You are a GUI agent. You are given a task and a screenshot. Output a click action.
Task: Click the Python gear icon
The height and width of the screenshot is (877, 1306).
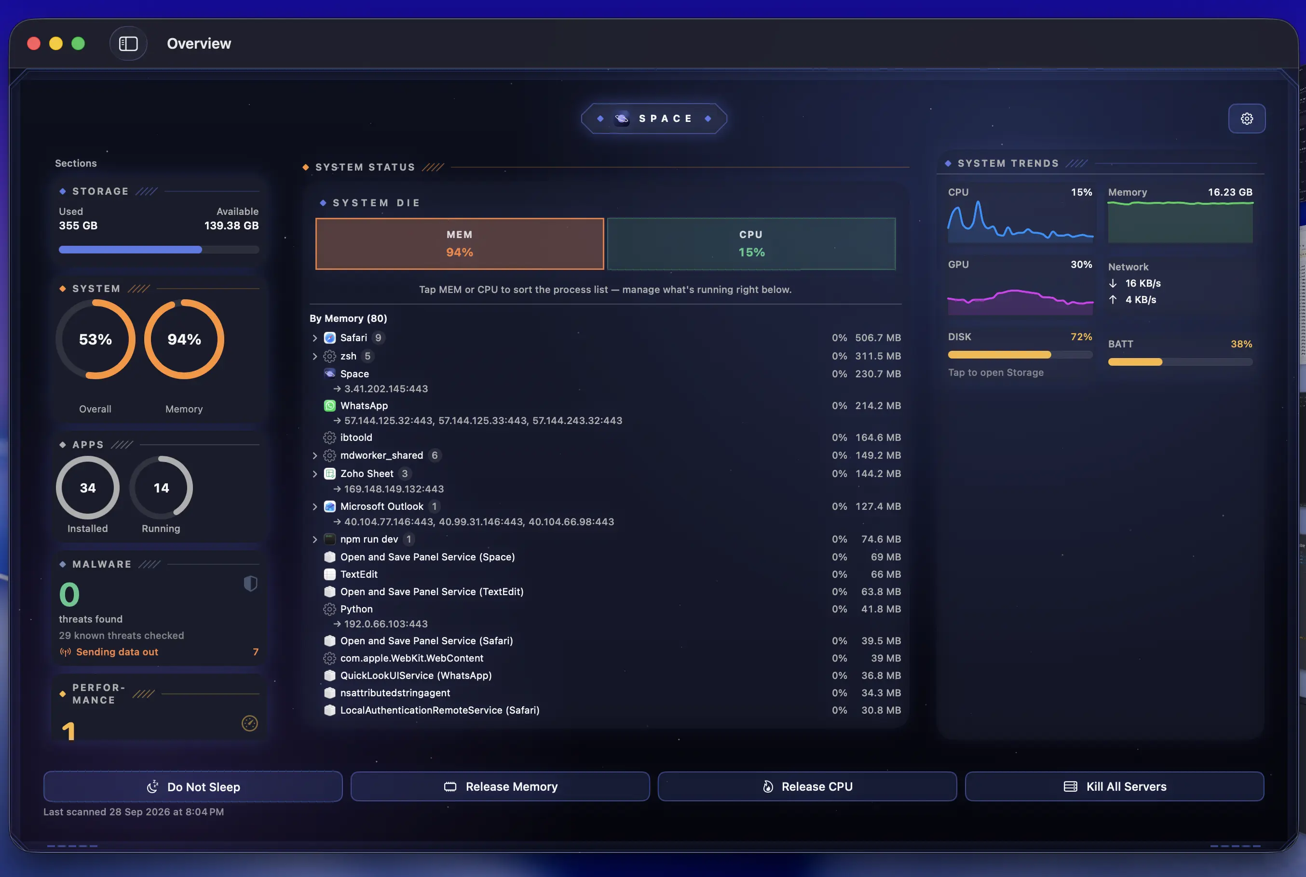pos(330,609)
